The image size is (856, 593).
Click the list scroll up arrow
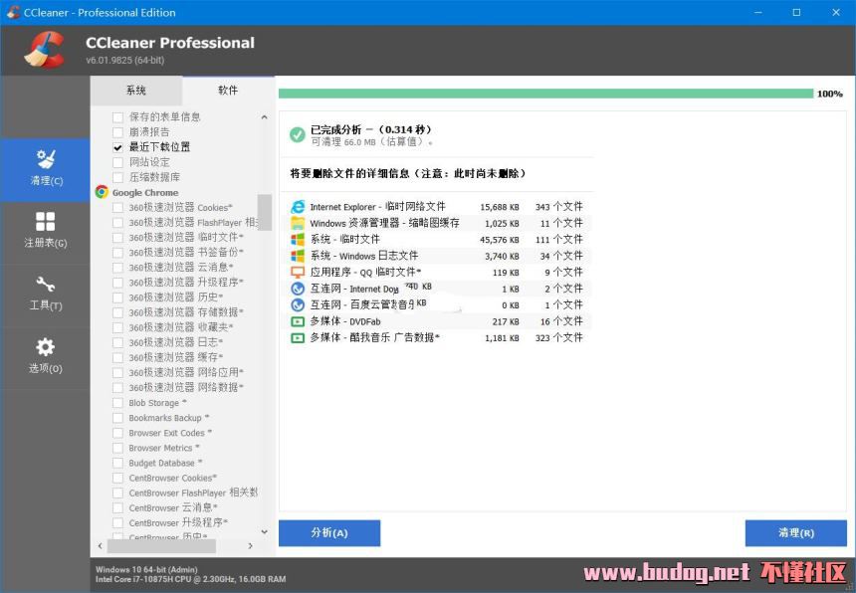264,117
